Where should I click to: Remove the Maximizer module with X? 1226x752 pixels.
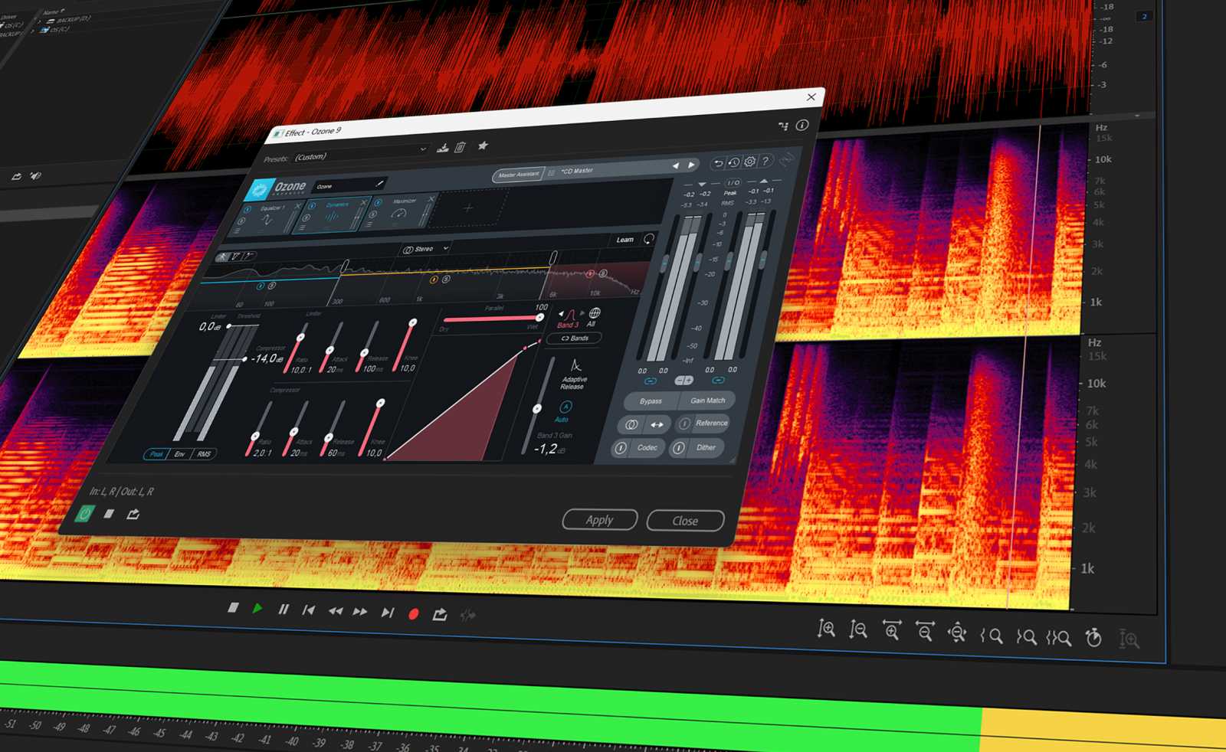[x=431, y=199]
